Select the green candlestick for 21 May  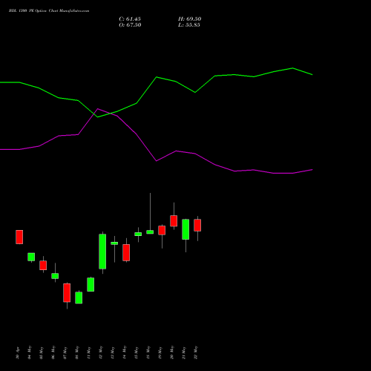(185, 229)
